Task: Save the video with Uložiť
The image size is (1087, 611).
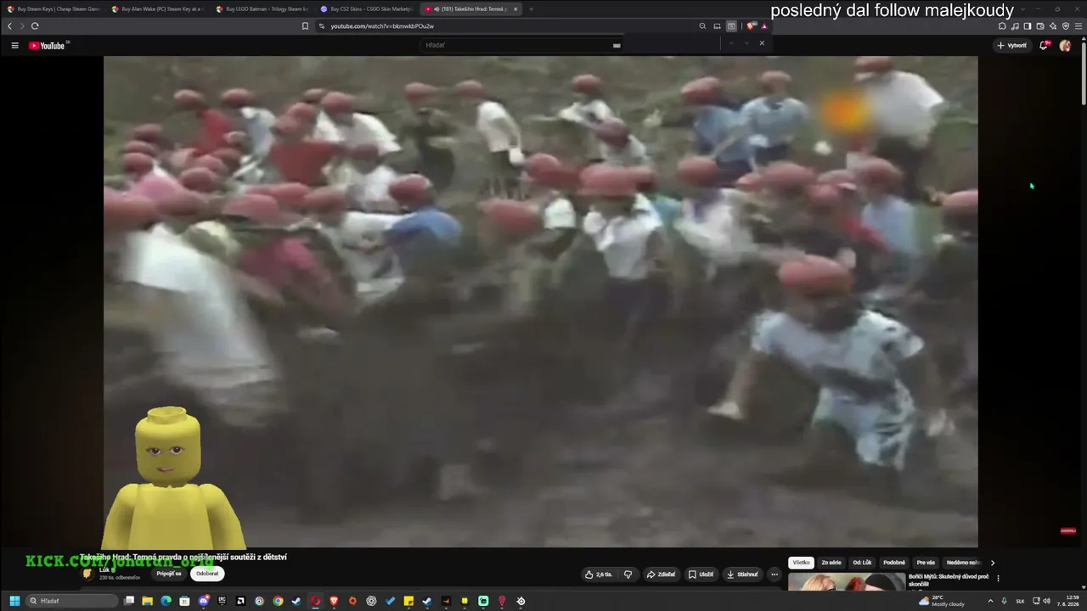Action: [x=701, y=575]
